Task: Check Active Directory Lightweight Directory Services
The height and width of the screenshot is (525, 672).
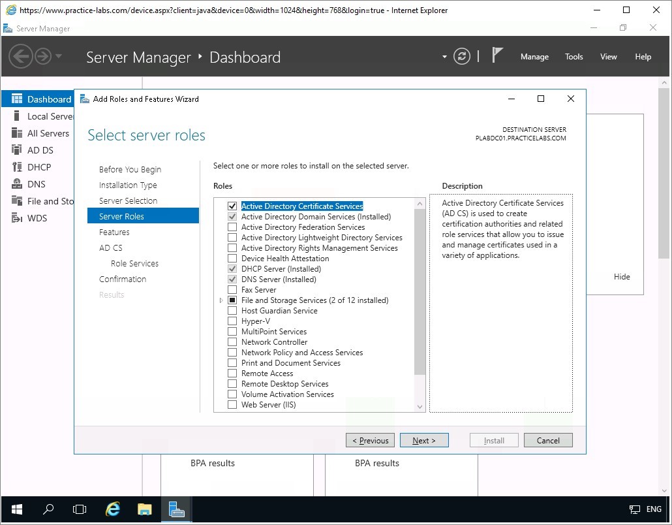Action: pos(232,238)
